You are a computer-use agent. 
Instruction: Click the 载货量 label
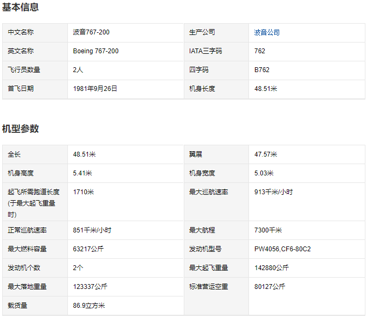17,306
